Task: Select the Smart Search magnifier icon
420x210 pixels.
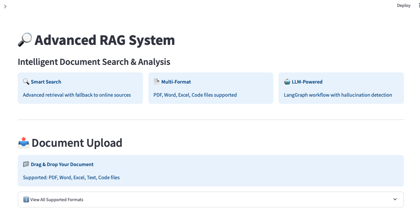Action: point(26,82)
